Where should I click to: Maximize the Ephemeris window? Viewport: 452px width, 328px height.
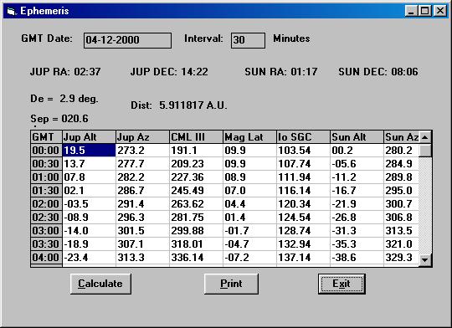424,11
